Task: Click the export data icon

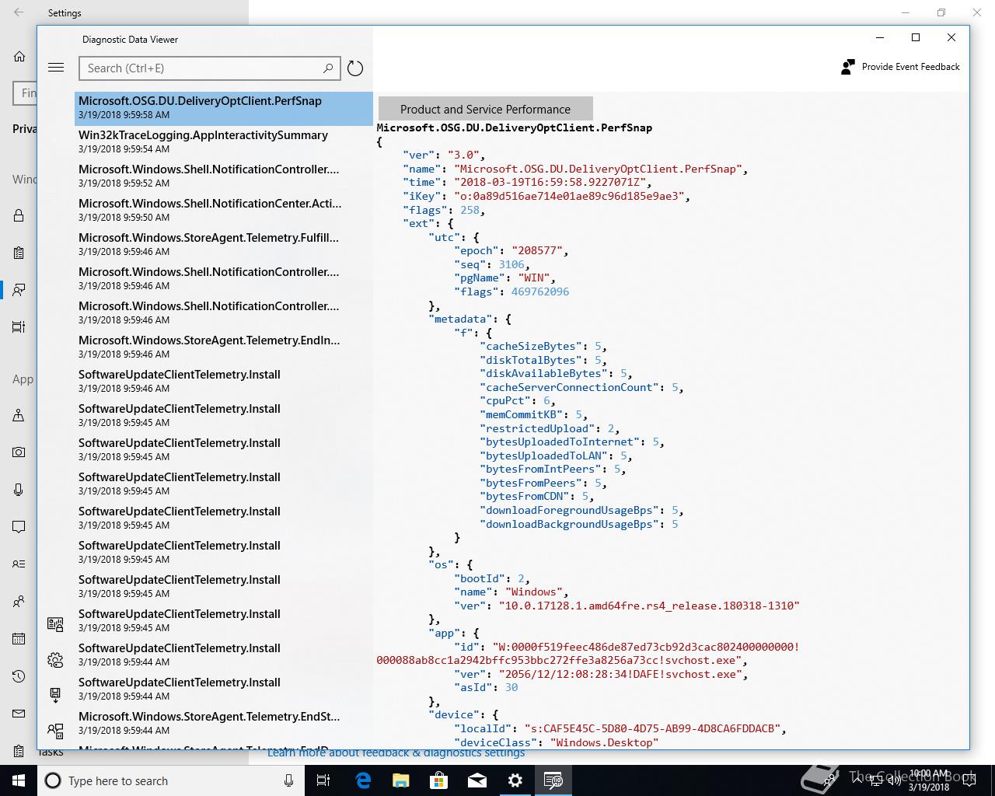Action: (55, 695)
